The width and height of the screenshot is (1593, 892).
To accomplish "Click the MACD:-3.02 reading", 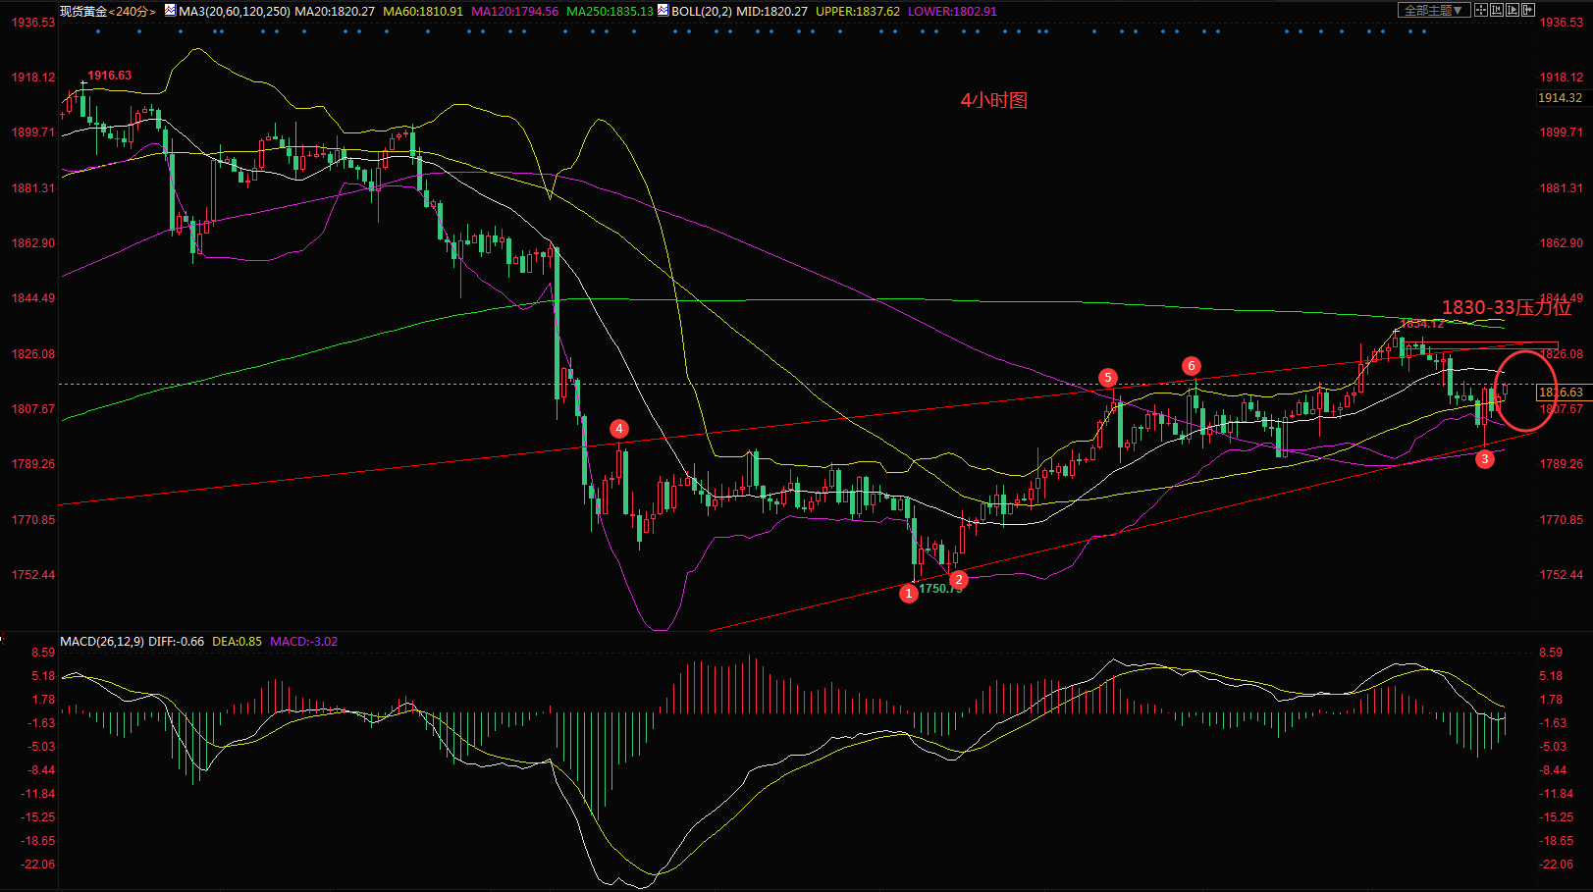I will click(304, 641).
